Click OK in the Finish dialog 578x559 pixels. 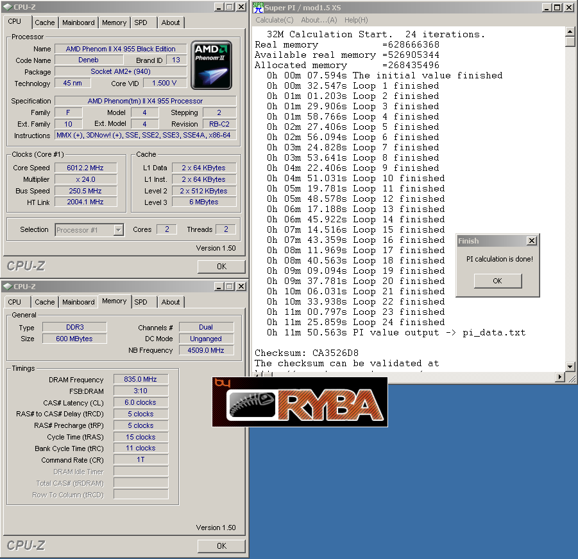coord(498,281)
